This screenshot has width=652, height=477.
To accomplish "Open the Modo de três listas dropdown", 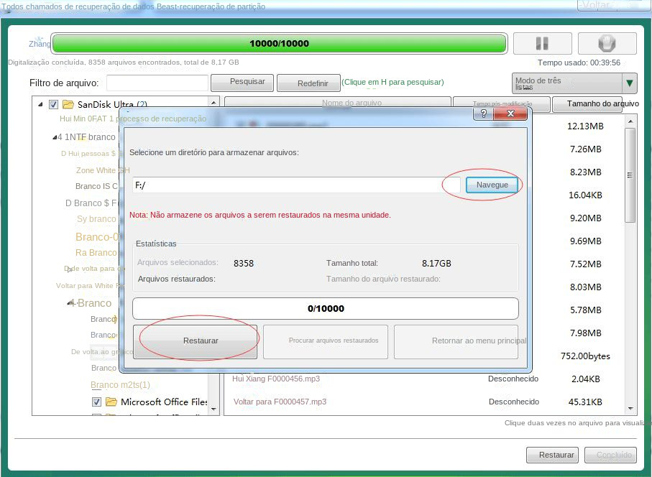I will tap(628, 83).
